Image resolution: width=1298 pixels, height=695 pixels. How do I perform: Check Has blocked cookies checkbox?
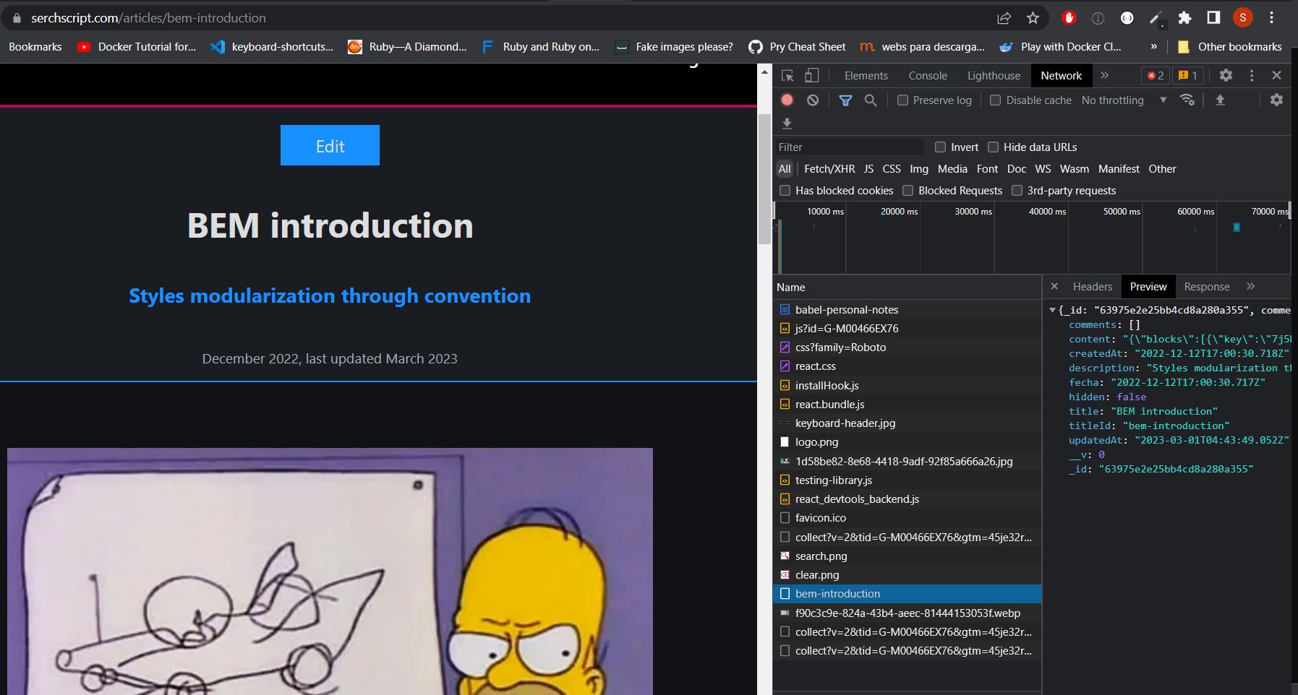785,191
